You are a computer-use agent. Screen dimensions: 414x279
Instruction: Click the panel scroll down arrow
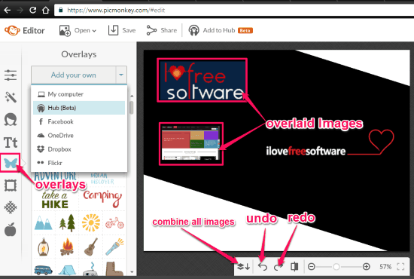pos(132,272)
